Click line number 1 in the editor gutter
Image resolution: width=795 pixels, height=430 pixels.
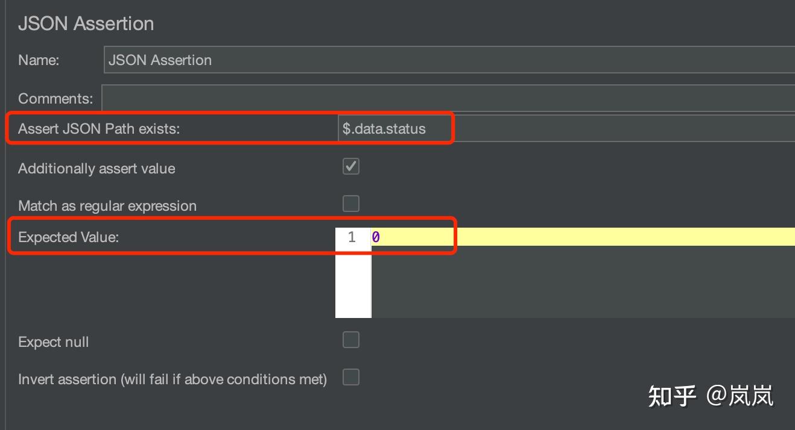[352, 237]
